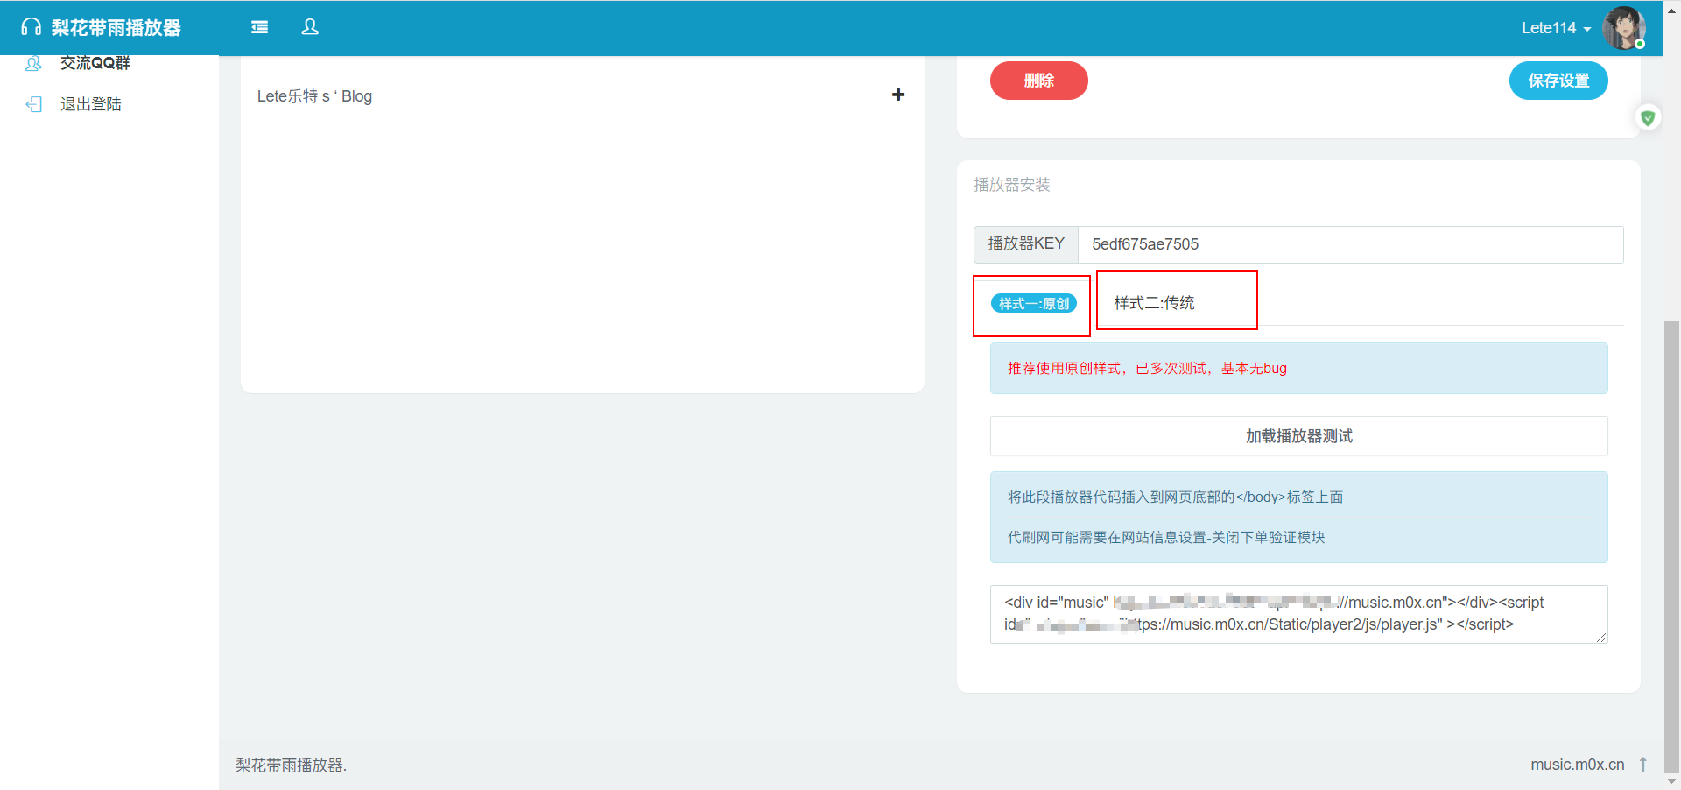
Task: Click the user avatar picture
Action: tap(1624, 28)
